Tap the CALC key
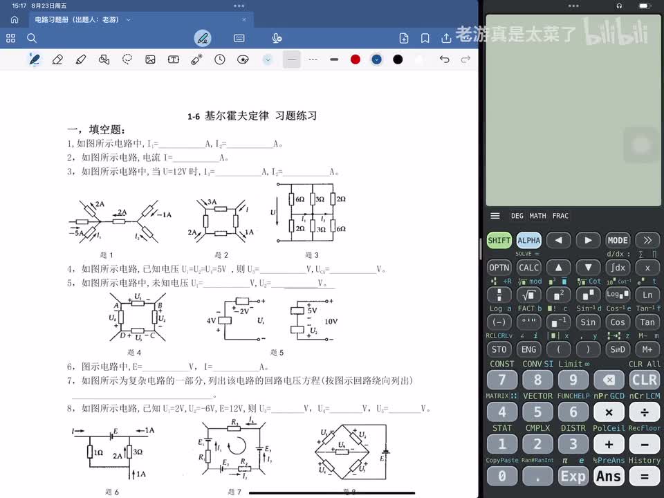Viewport: 664px width, 498px height. 529,268
